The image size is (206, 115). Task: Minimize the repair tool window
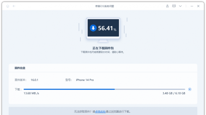coord(192,6)
